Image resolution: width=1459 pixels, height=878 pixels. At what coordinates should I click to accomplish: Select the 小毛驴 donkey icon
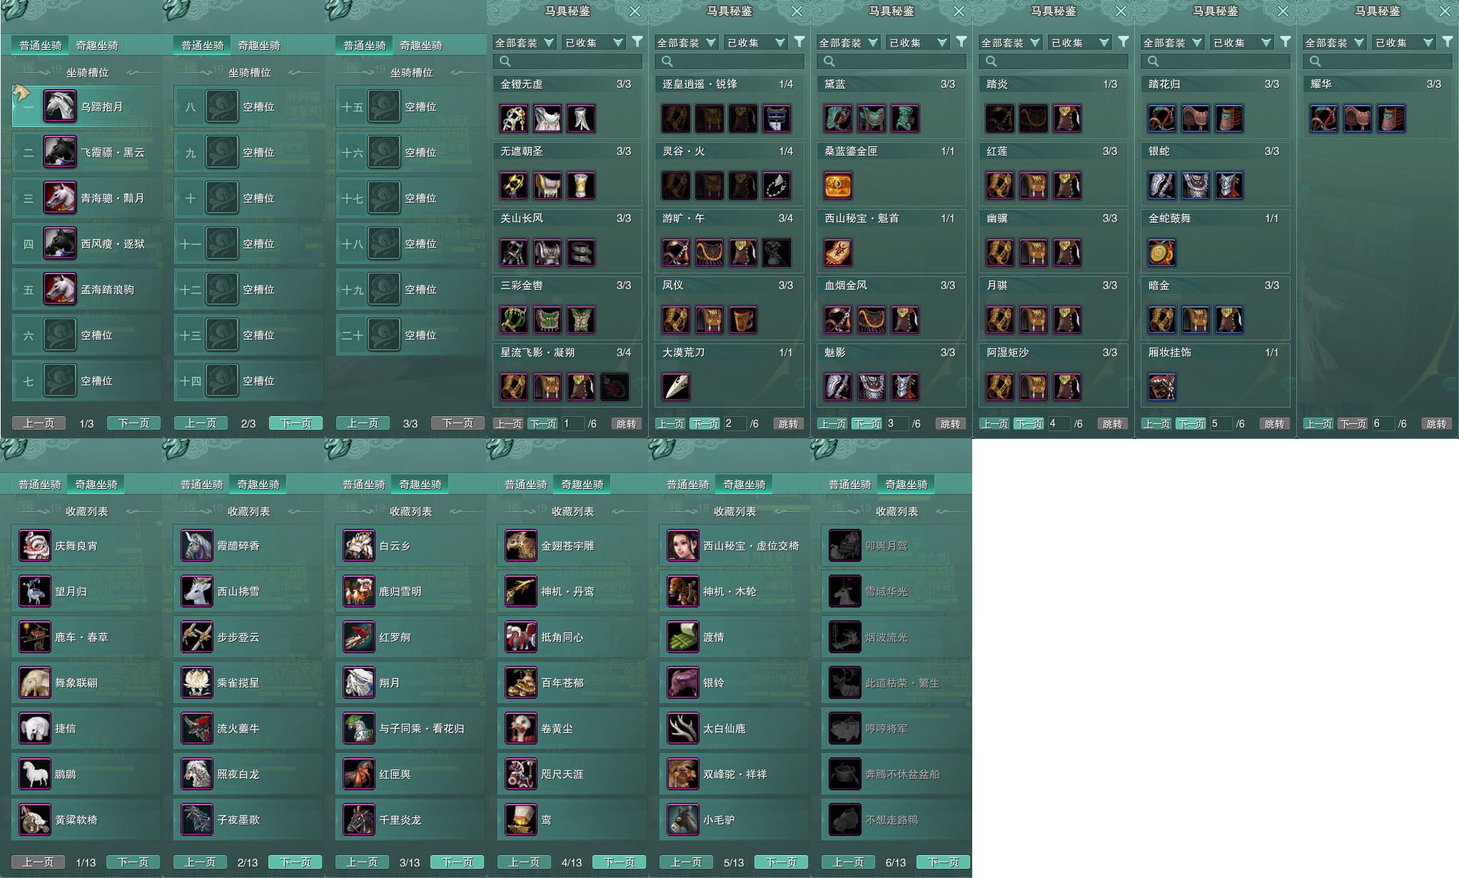pos(683,819)
